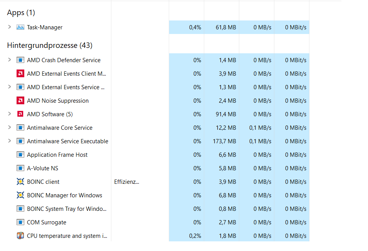The height and width of the screenshot is (251, 368).
Task: Select the COM Surrogate process name
Action: [x=47, y=222]
